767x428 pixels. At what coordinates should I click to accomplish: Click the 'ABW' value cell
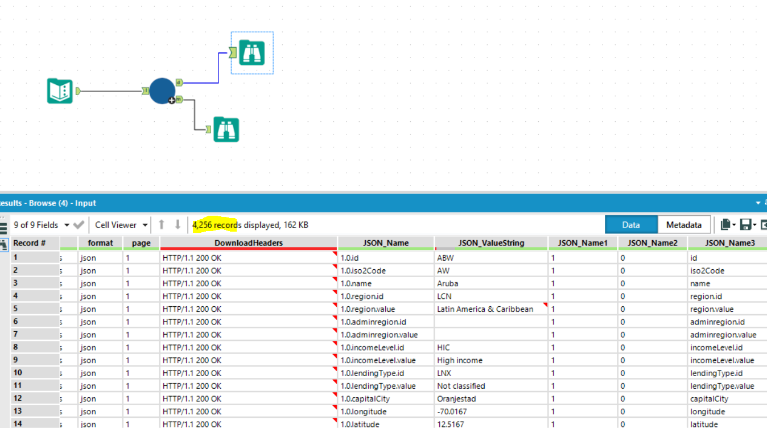click(491, 258)
